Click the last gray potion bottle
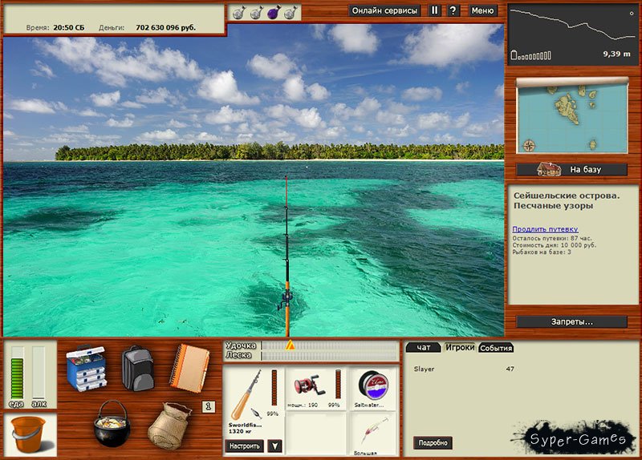Screen dimensions: 642x460 coord(291,13)
